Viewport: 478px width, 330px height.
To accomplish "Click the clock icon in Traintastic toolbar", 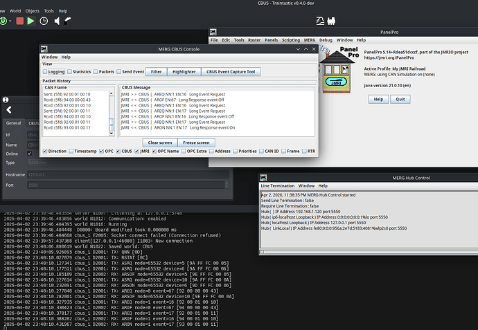I will click(x=43, y=21).
